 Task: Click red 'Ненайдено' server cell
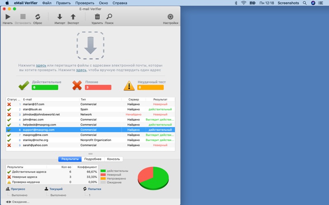coord(133,114)
